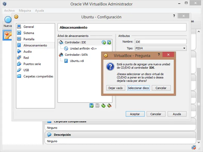Click the Descripción speech bubble icon
The height and width of the screenshot is (152, 203).
tap(49, 134)
